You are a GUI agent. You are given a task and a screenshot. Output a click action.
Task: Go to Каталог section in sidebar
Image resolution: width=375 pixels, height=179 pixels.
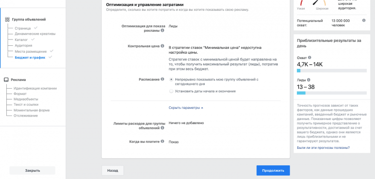point(21,40)
